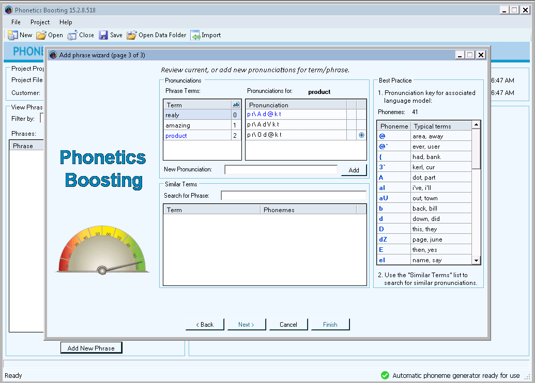Click the Open folder toolbar icon
535x383 pixels.
pyautogui.click(x=41, y=35)
